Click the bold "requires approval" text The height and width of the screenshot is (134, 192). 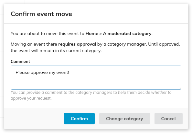[77, 44]
